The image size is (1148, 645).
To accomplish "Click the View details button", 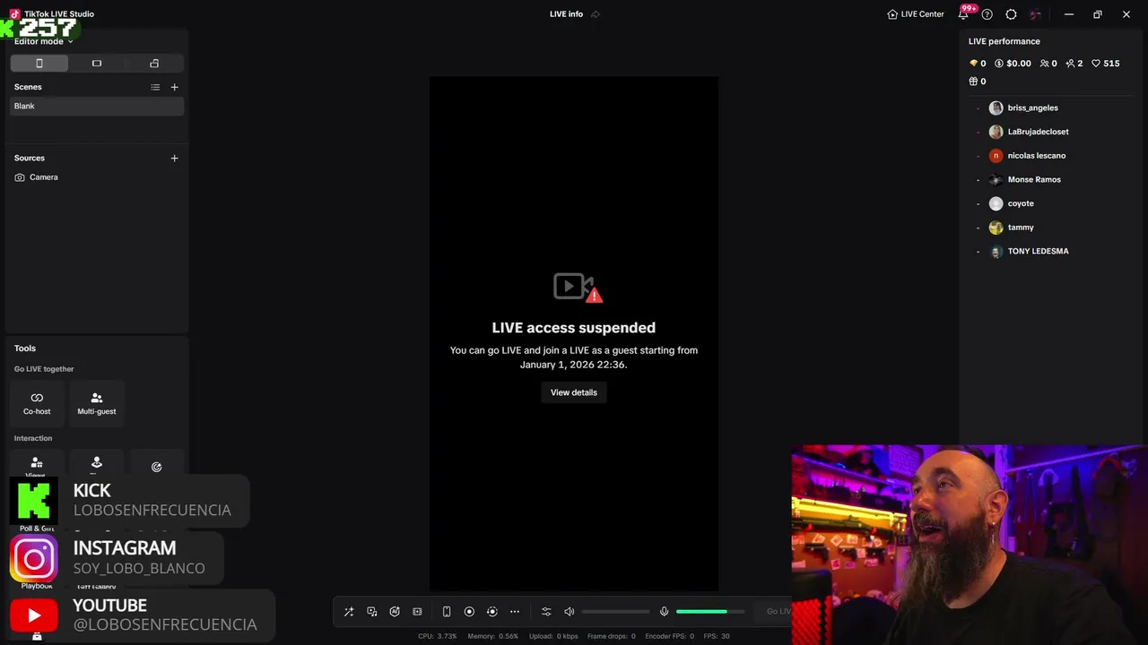I will [574, 392].
